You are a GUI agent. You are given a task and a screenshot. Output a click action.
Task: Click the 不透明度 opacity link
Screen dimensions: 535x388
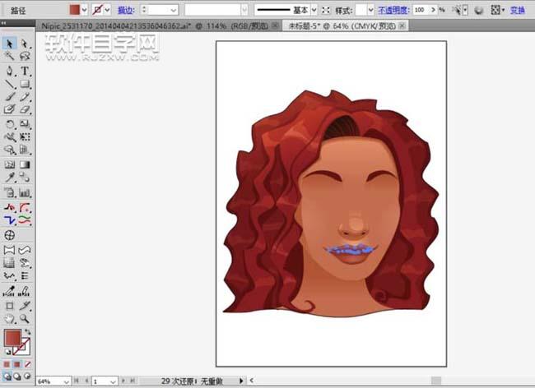point(393,9)
